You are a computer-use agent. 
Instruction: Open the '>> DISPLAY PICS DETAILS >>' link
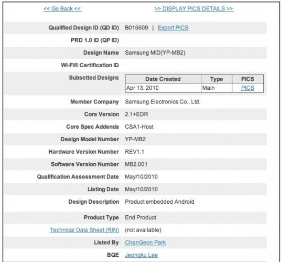pyautogui.click(x=194, y=8)
